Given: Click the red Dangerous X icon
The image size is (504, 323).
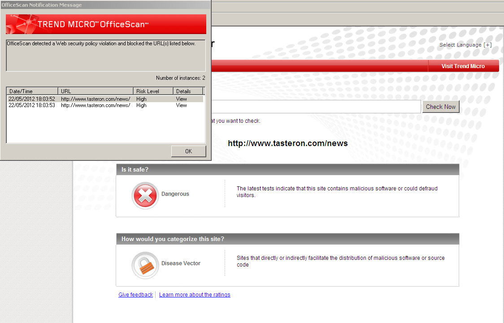Looking at the screenshot, I should point(145,195).
